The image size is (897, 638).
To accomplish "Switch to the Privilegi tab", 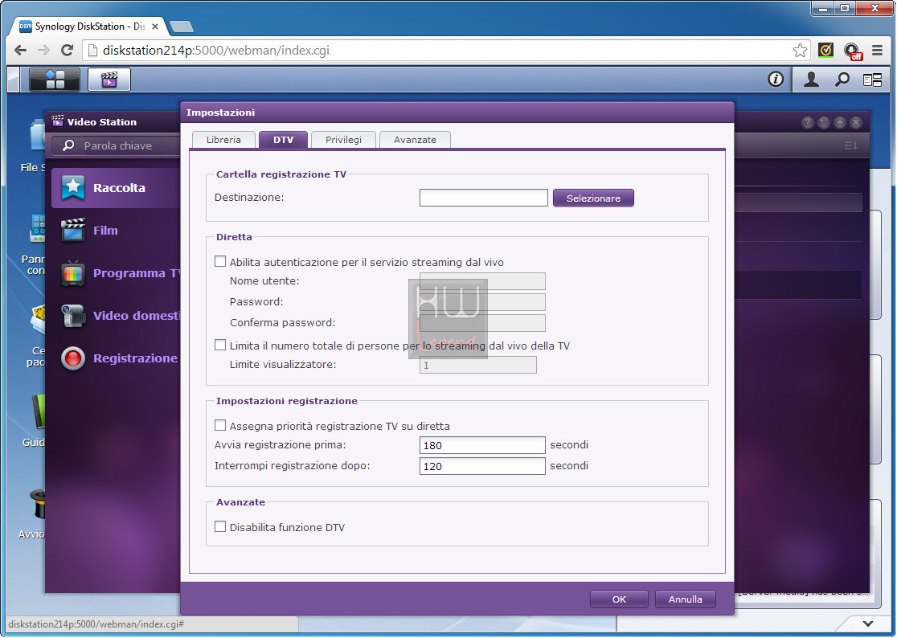I will tap(343, 140).
